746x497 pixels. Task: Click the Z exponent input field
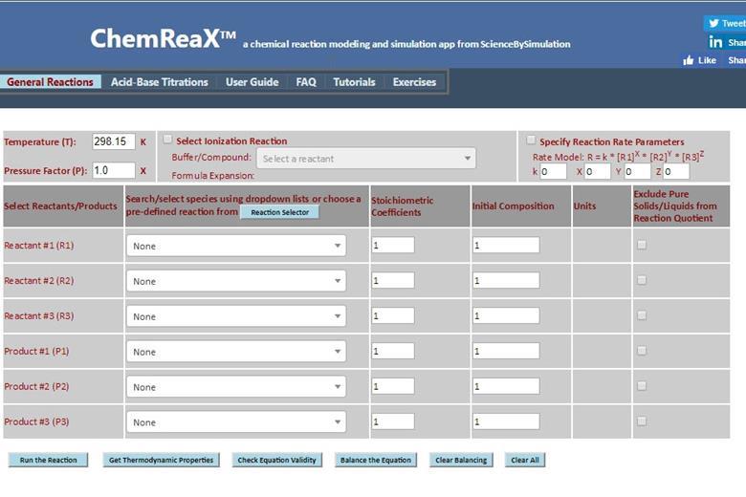[676, 172]
